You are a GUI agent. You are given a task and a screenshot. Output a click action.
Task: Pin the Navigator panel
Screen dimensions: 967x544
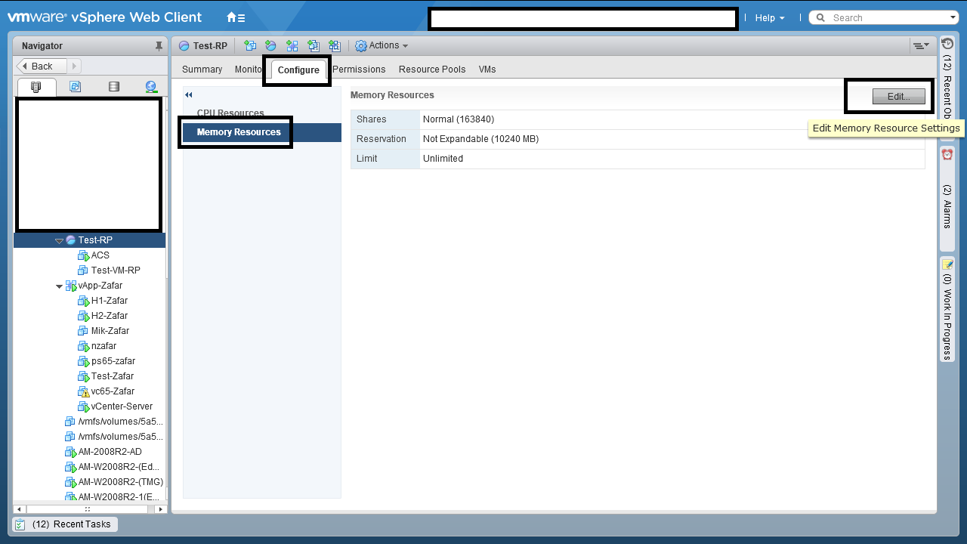(159, 46)
